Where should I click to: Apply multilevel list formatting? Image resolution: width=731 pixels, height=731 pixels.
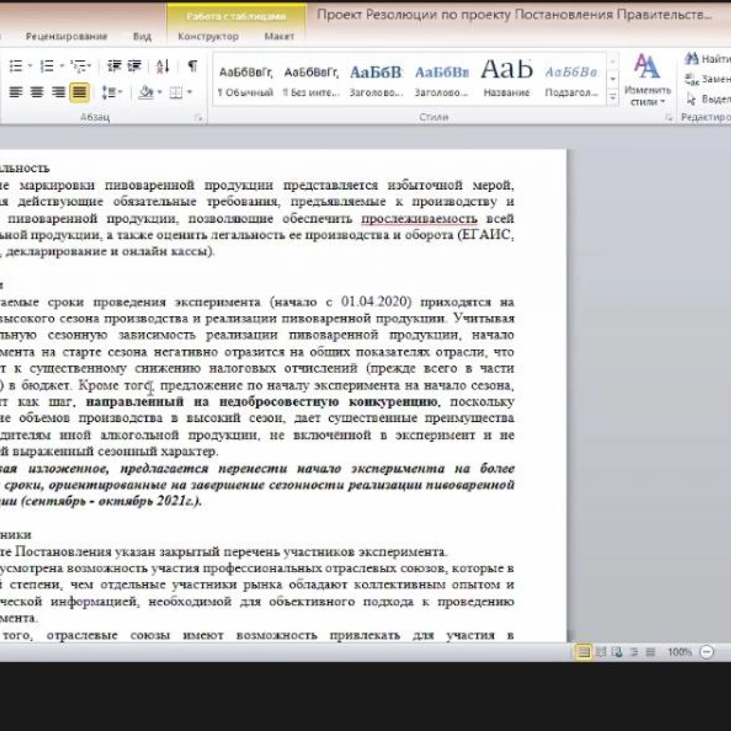click(79, 66)
